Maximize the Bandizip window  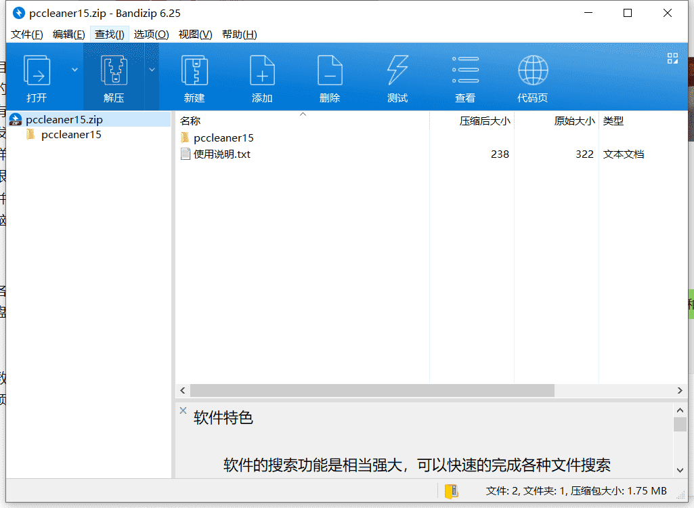point(628,14)
